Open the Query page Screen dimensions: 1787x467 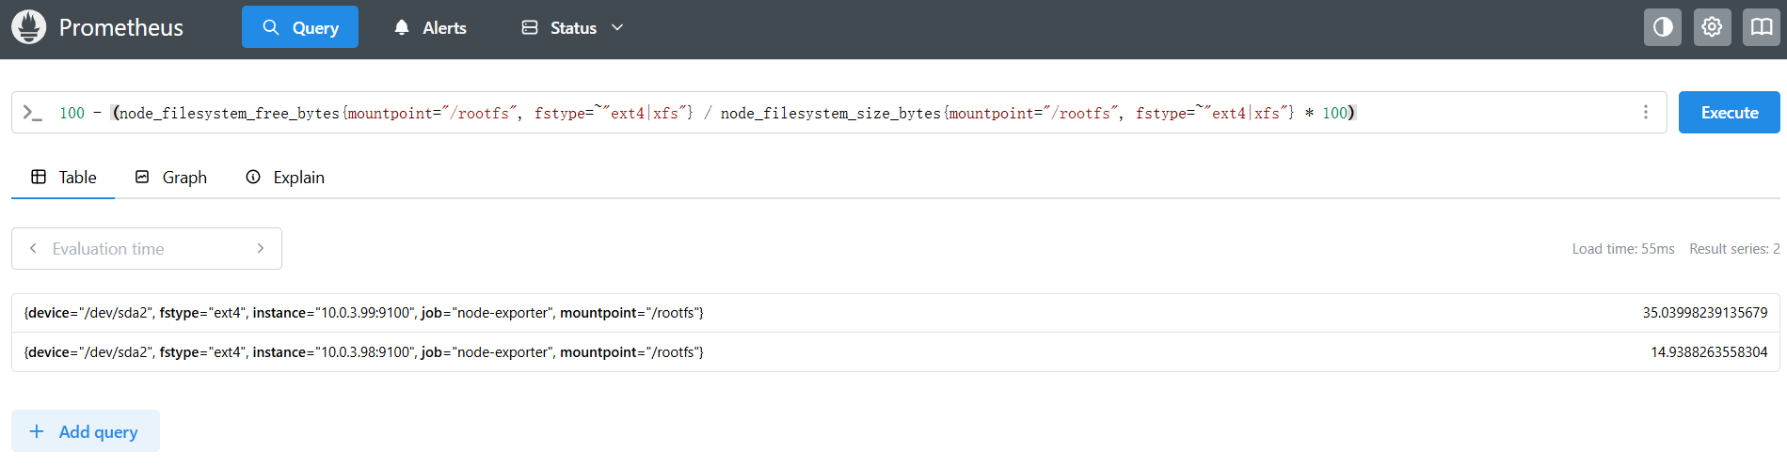(300, 27)
